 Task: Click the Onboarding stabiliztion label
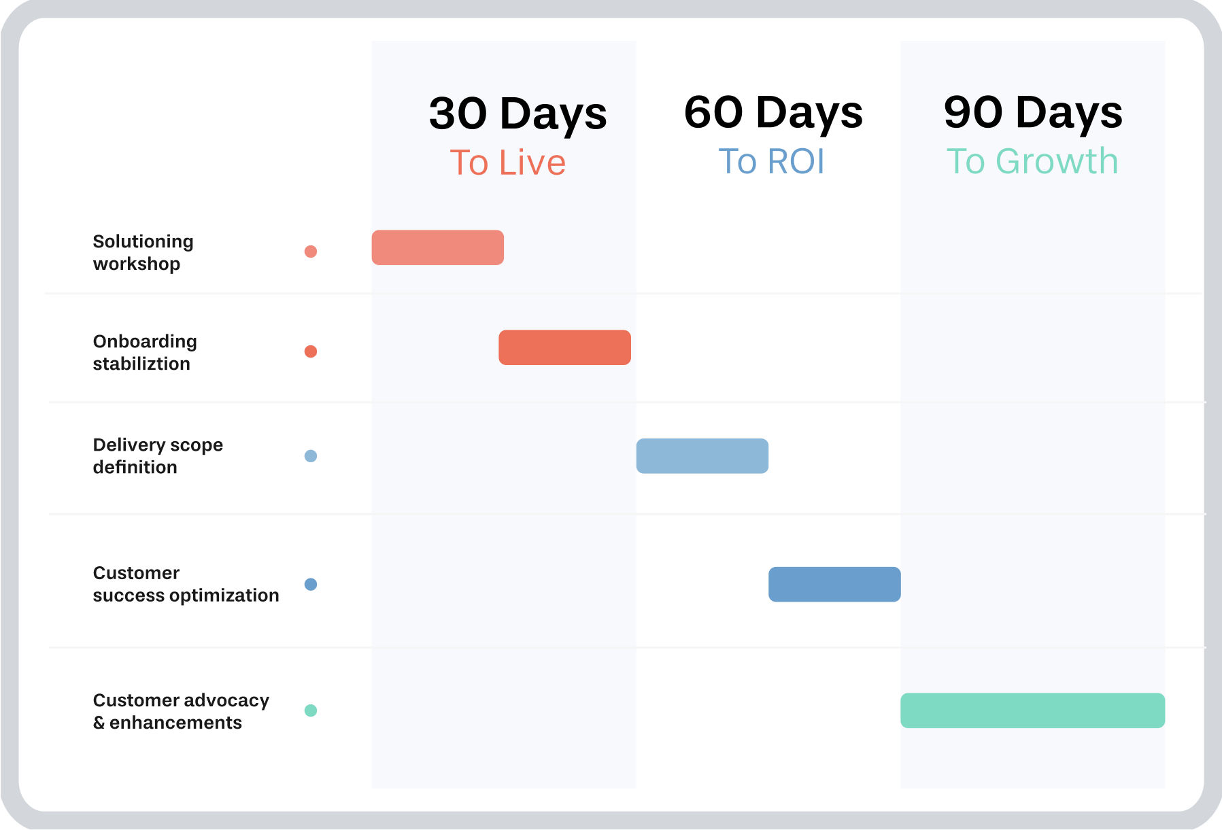(x=145, y=352)
